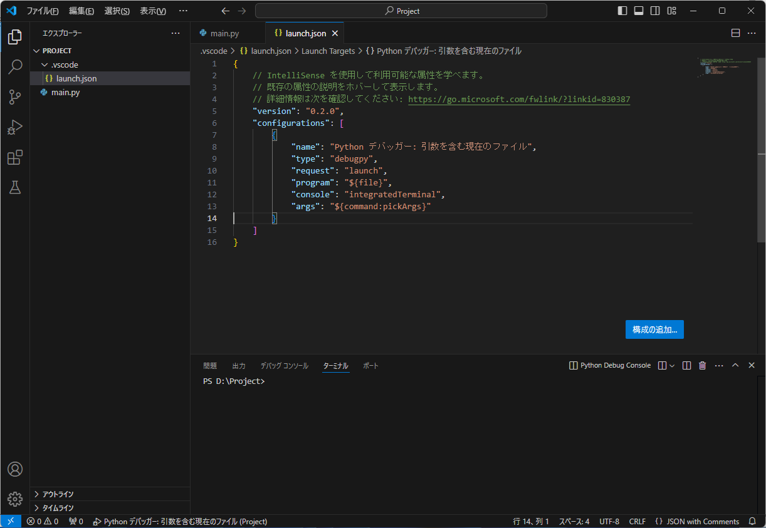Open the Manage settings gear
766x528 pixels.
point(15,499)
